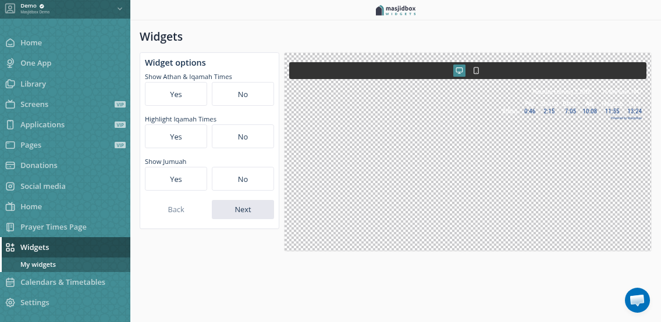The image size is (661, 322).
Task: Click the TV icon of second Home entry
Action: [10, 206]
